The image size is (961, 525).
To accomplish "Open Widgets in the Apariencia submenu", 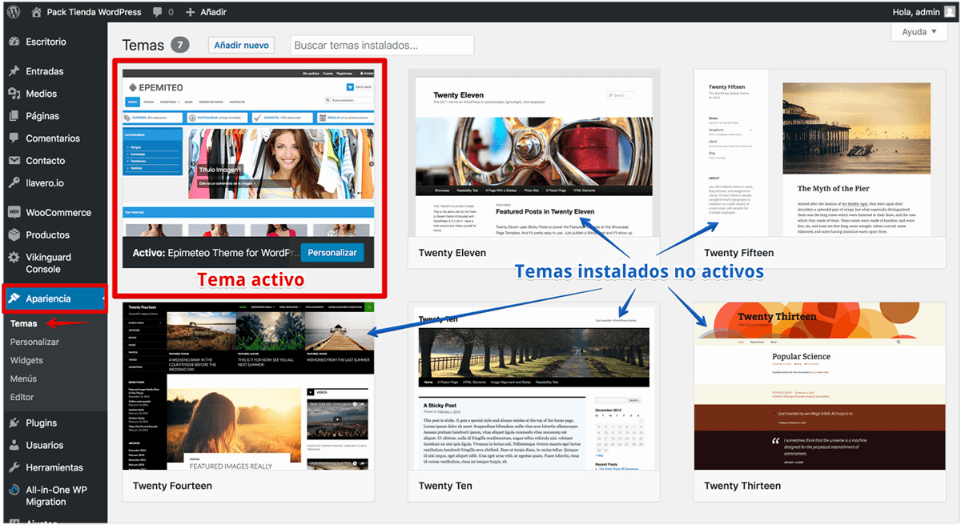I will [26, 360].
